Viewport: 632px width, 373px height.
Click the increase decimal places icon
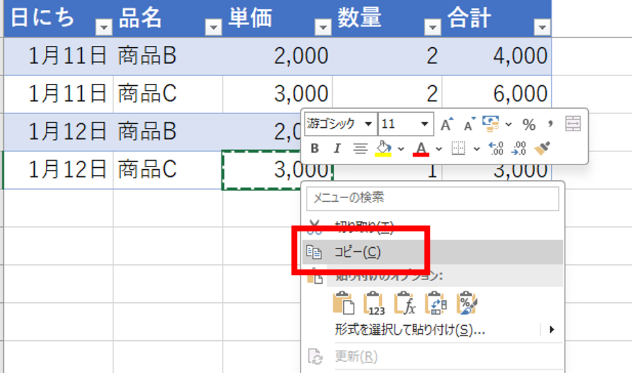[x=496, y=149]
